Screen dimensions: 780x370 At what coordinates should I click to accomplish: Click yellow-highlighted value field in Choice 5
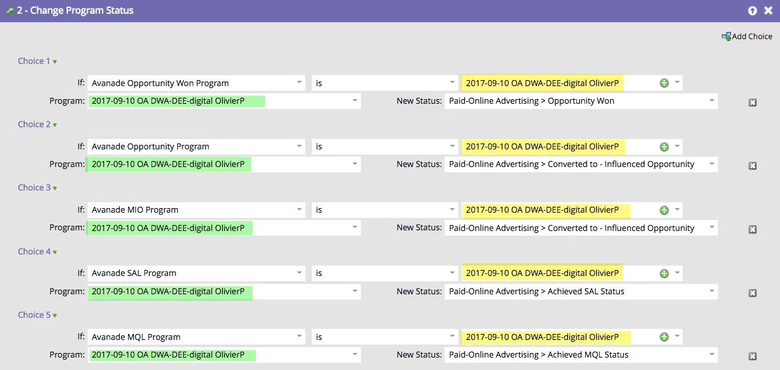(x=546, y=337)
